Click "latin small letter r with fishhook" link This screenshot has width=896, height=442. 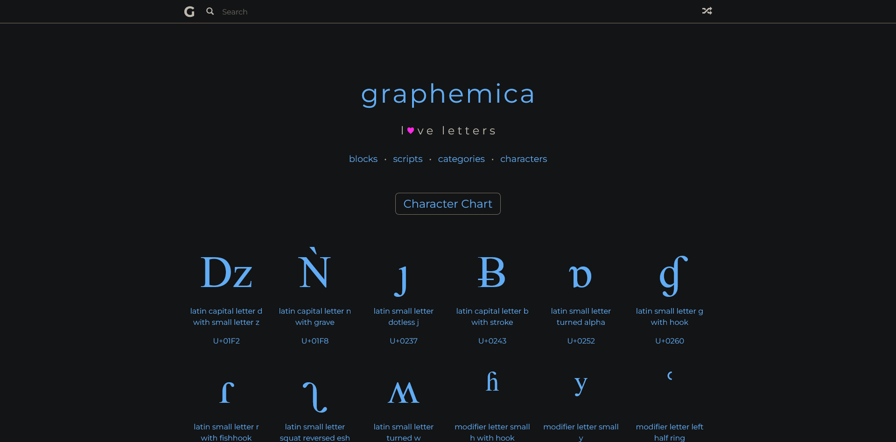pos(226,432)
